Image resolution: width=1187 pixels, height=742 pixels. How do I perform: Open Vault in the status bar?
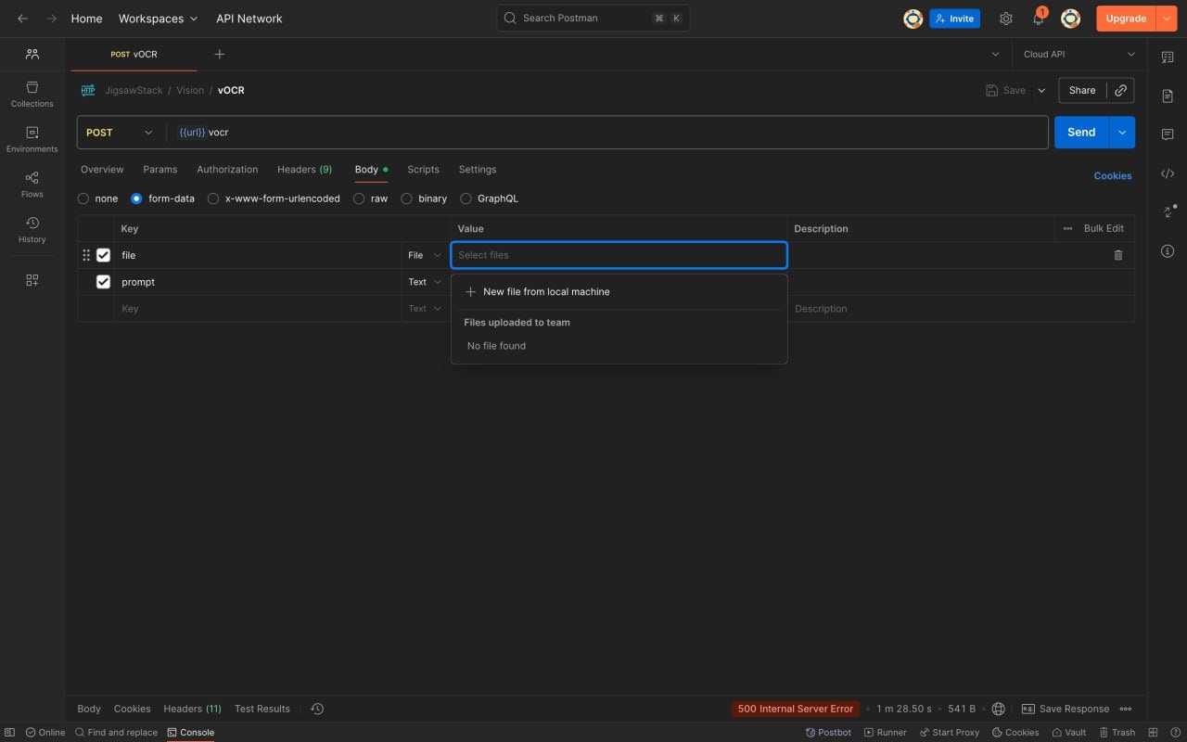1068,733
